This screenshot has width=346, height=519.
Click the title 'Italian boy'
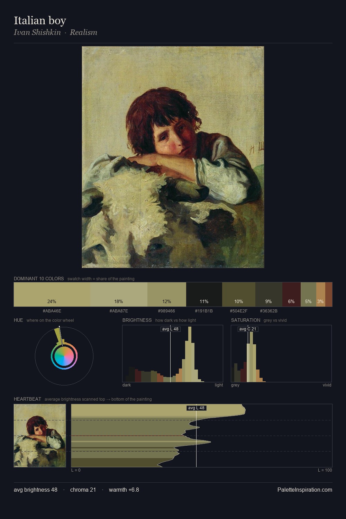(x=40, y=20)
